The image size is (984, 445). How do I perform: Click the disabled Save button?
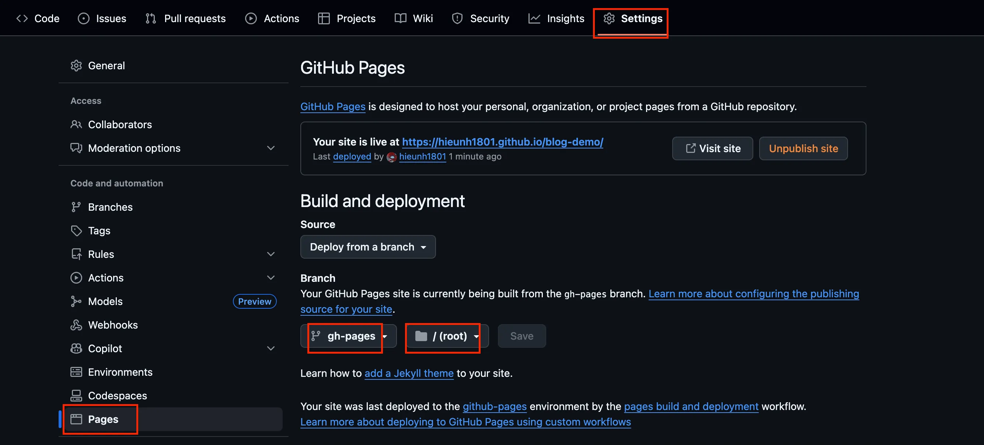point(521,336)
